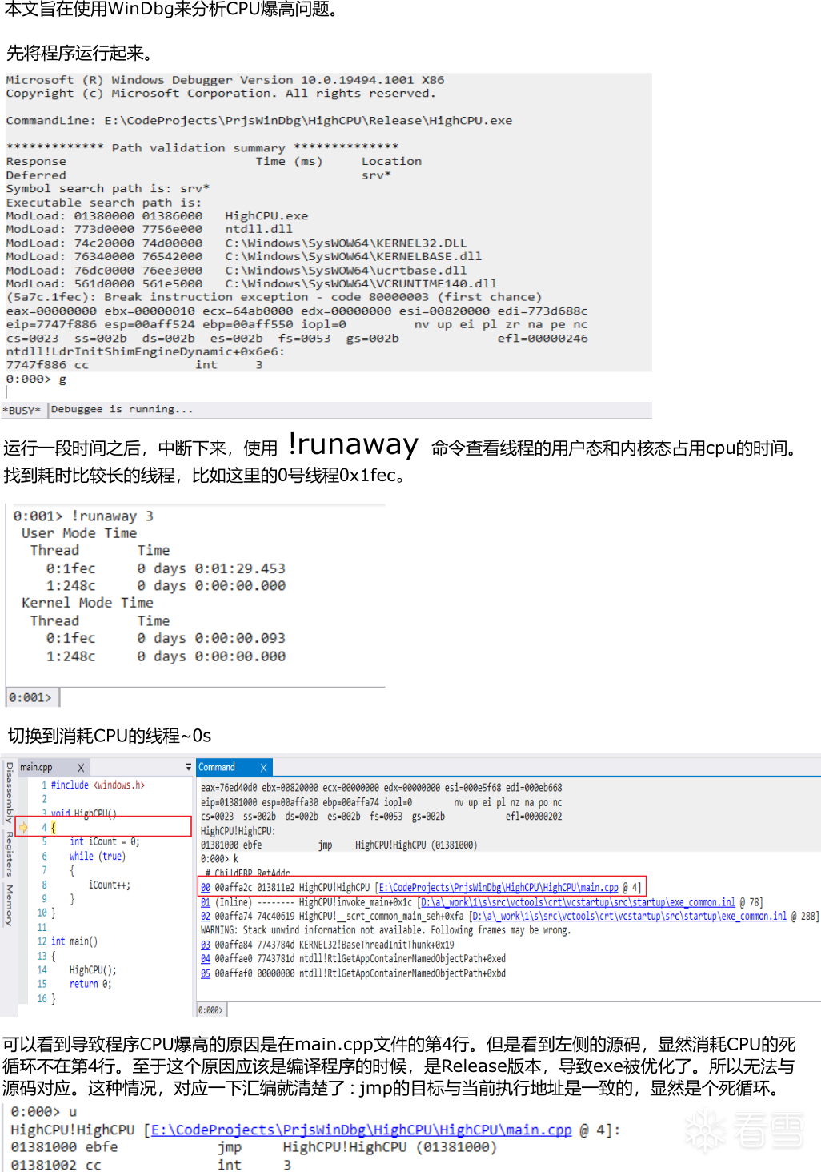
Task: Select the '切换到消耗CPU的线程~0s' heading
Action: [x=110, y=736]
